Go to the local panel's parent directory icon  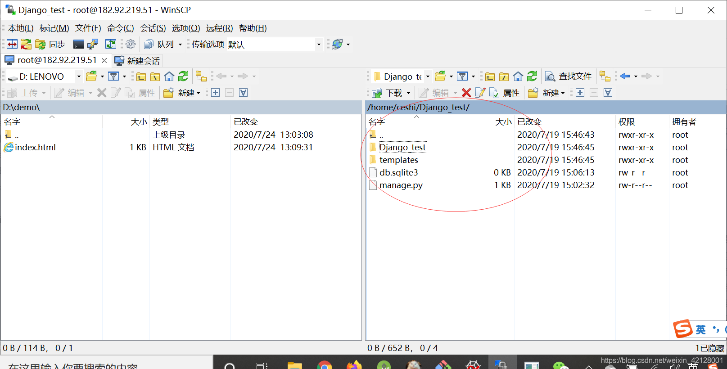[141, 76]
